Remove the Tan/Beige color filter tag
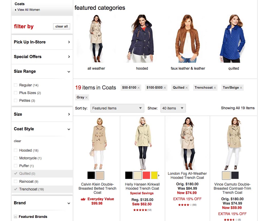 coord(241,88)
